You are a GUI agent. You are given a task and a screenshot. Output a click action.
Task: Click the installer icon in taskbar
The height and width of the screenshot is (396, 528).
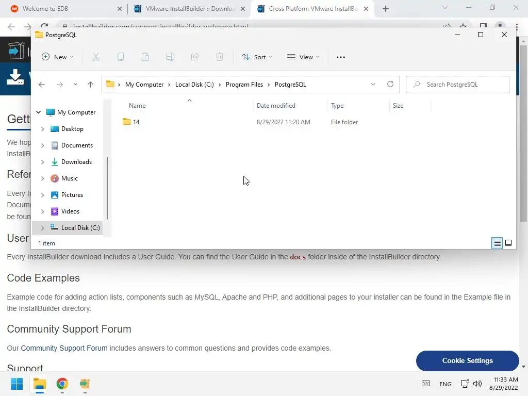85,384
